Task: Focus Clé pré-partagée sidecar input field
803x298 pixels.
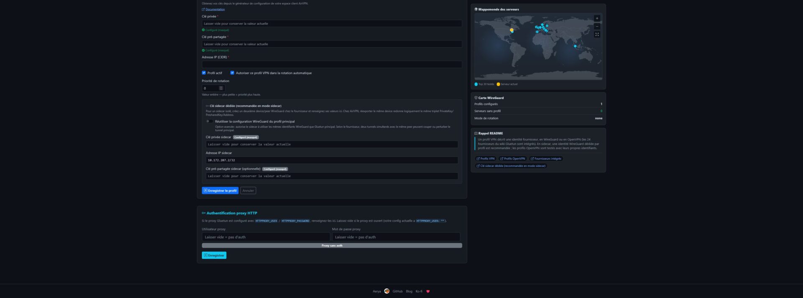Action: [x=332, y=176]
